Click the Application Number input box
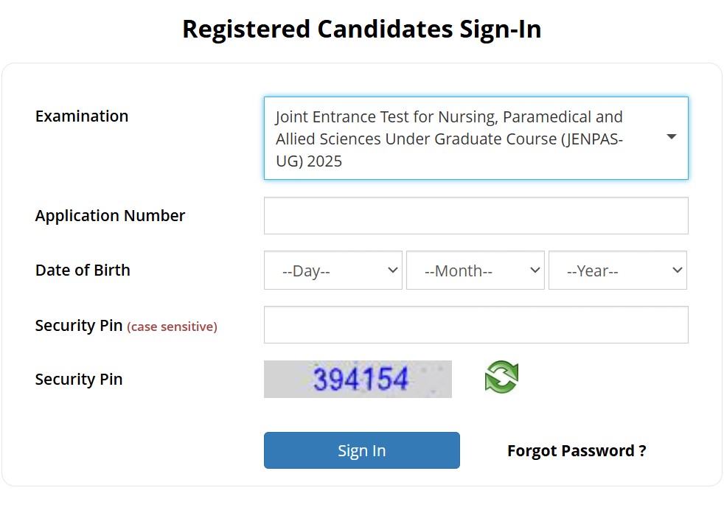Image resolution: width=724 pixels, height=527 pixels. (x=476, y=215)
